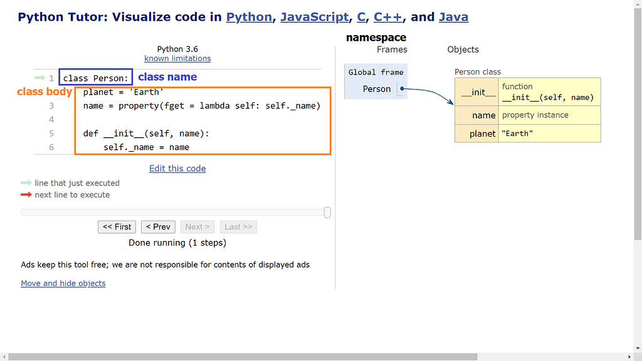642x361 pixels.
Task: Select the __init__ function entry in Person class
Action: point(548,92)
